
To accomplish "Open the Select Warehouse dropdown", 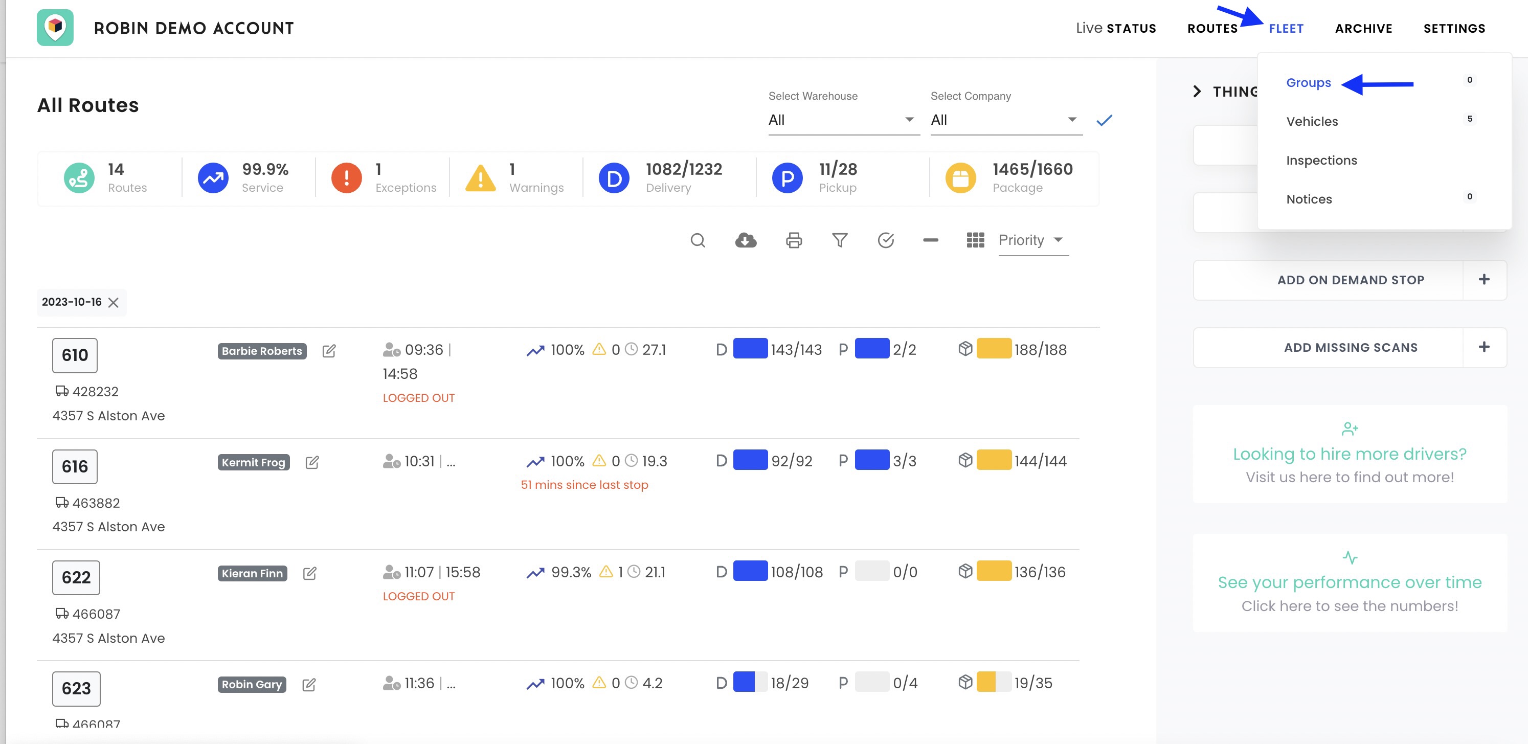I will point(842,120).
